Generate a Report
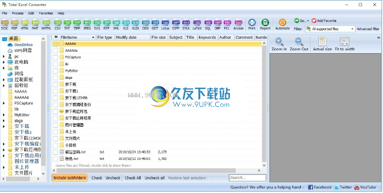The image size is (383, 193). click(265, 24)
